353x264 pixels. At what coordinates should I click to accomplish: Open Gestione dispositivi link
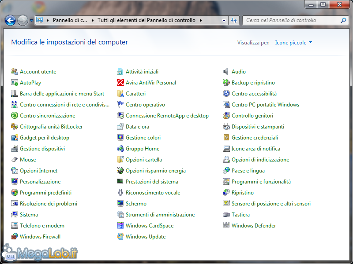42,149
